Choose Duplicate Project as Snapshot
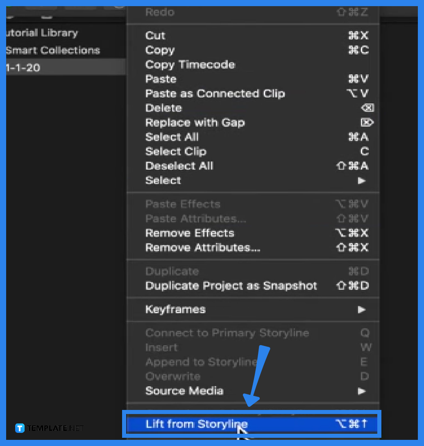The height and width of the screenshot is (446, 424). [231, 286]
